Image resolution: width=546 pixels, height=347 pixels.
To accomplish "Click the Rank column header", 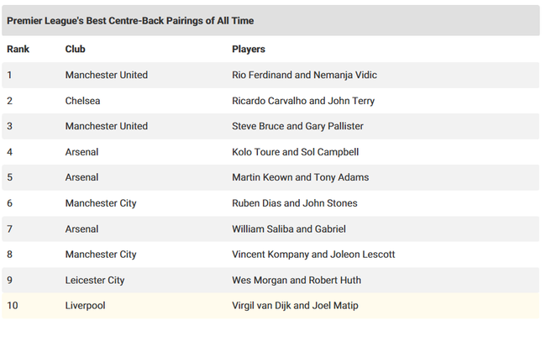I will point(18,49).
